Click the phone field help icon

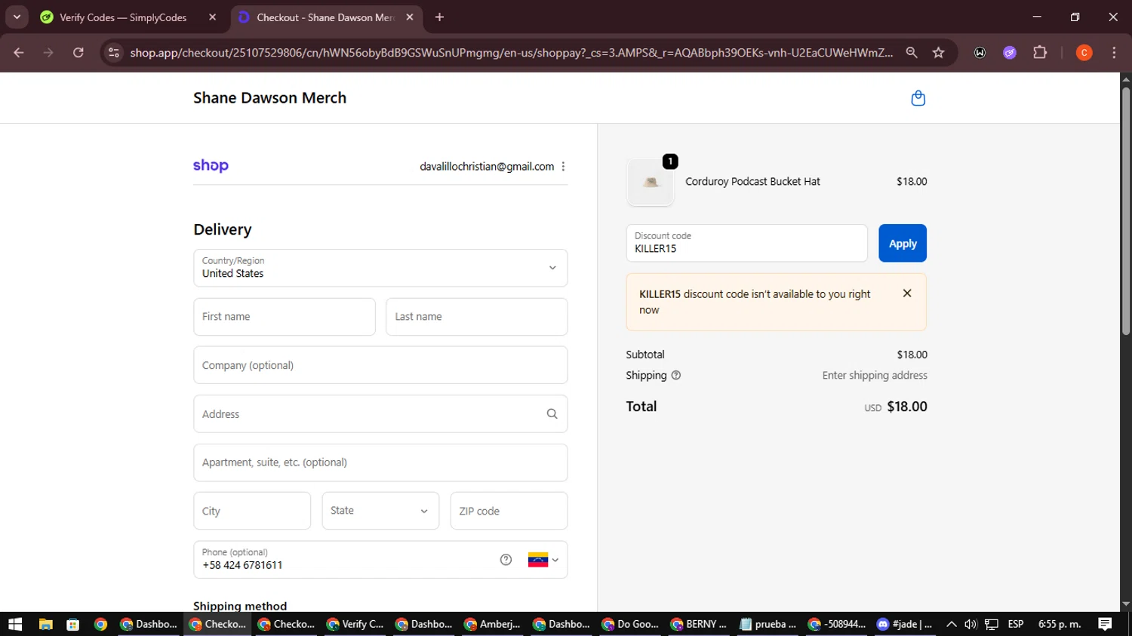[506, 560]
